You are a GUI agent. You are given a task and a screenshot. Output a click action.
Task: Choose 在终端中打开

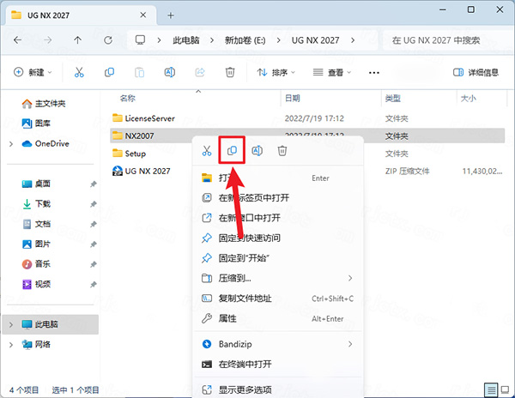pyautogui.click(x=278, y=364)
